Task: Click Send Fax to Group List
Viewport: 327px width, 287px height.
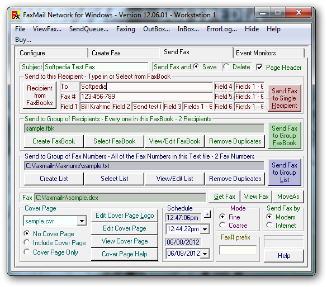Action: coord(285,173)
